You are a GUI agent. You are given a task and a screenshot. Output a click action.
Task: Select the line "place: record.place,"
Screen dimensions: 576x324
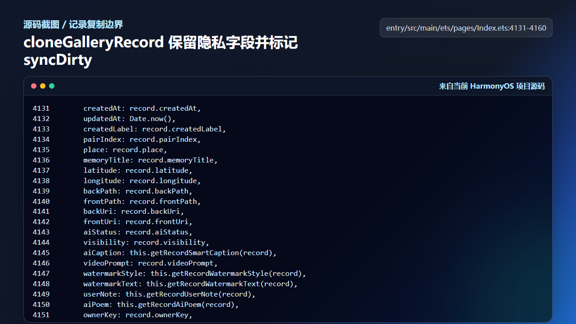point(126,150)
